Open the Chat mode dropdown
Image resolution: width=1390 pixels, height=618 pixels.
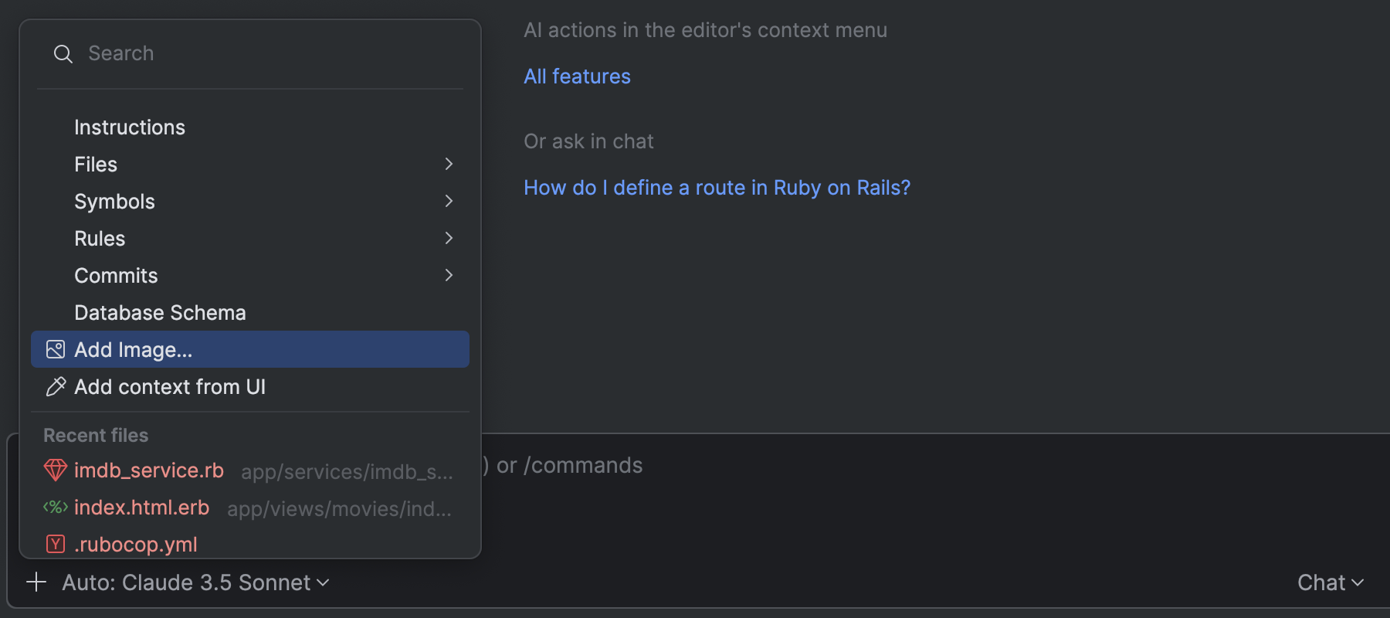[1330, 582]
